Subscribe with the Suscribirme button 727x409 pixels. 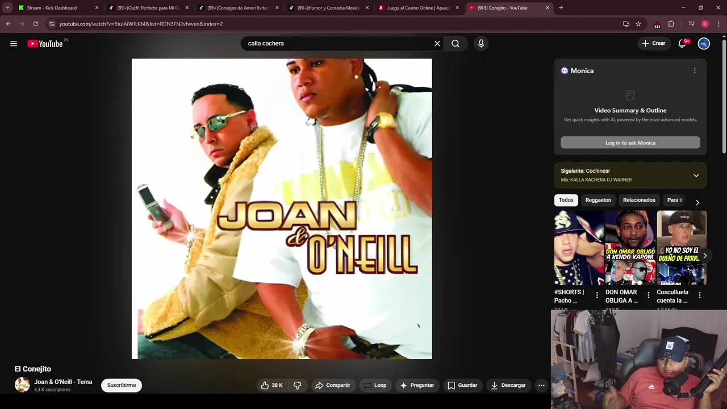click(122, 386)
